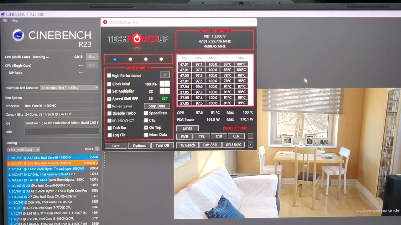The height and width of the screenshot is (225, 401).
Task: Expand the ranking Details arrow
Action: [97, 149]
